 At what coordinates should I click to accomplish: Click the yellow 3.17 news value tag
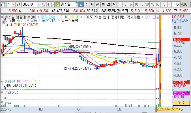coord(181,103)
